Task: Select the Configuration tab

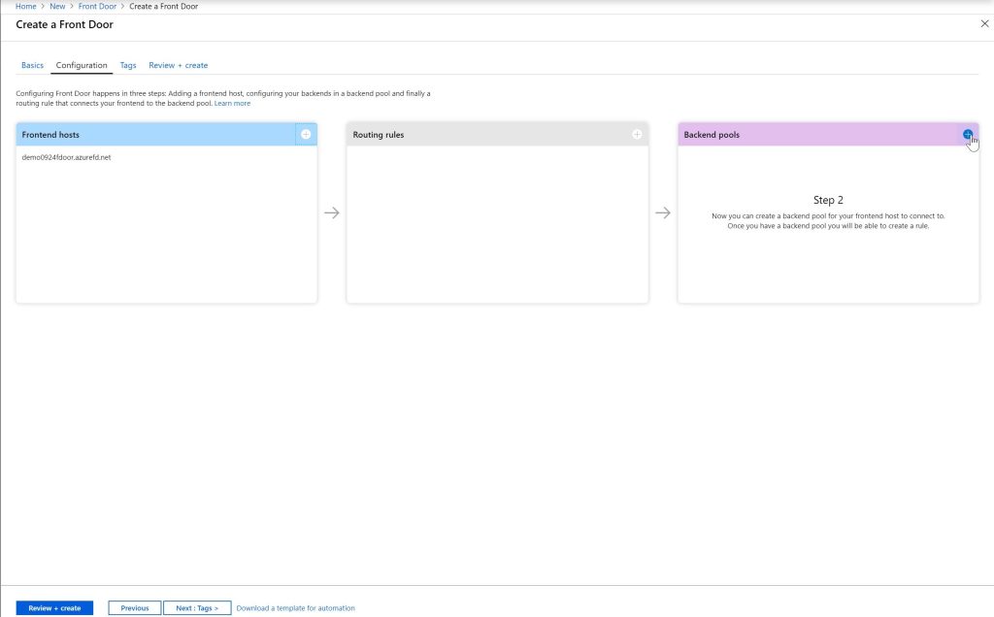Action: click(82, 65)
